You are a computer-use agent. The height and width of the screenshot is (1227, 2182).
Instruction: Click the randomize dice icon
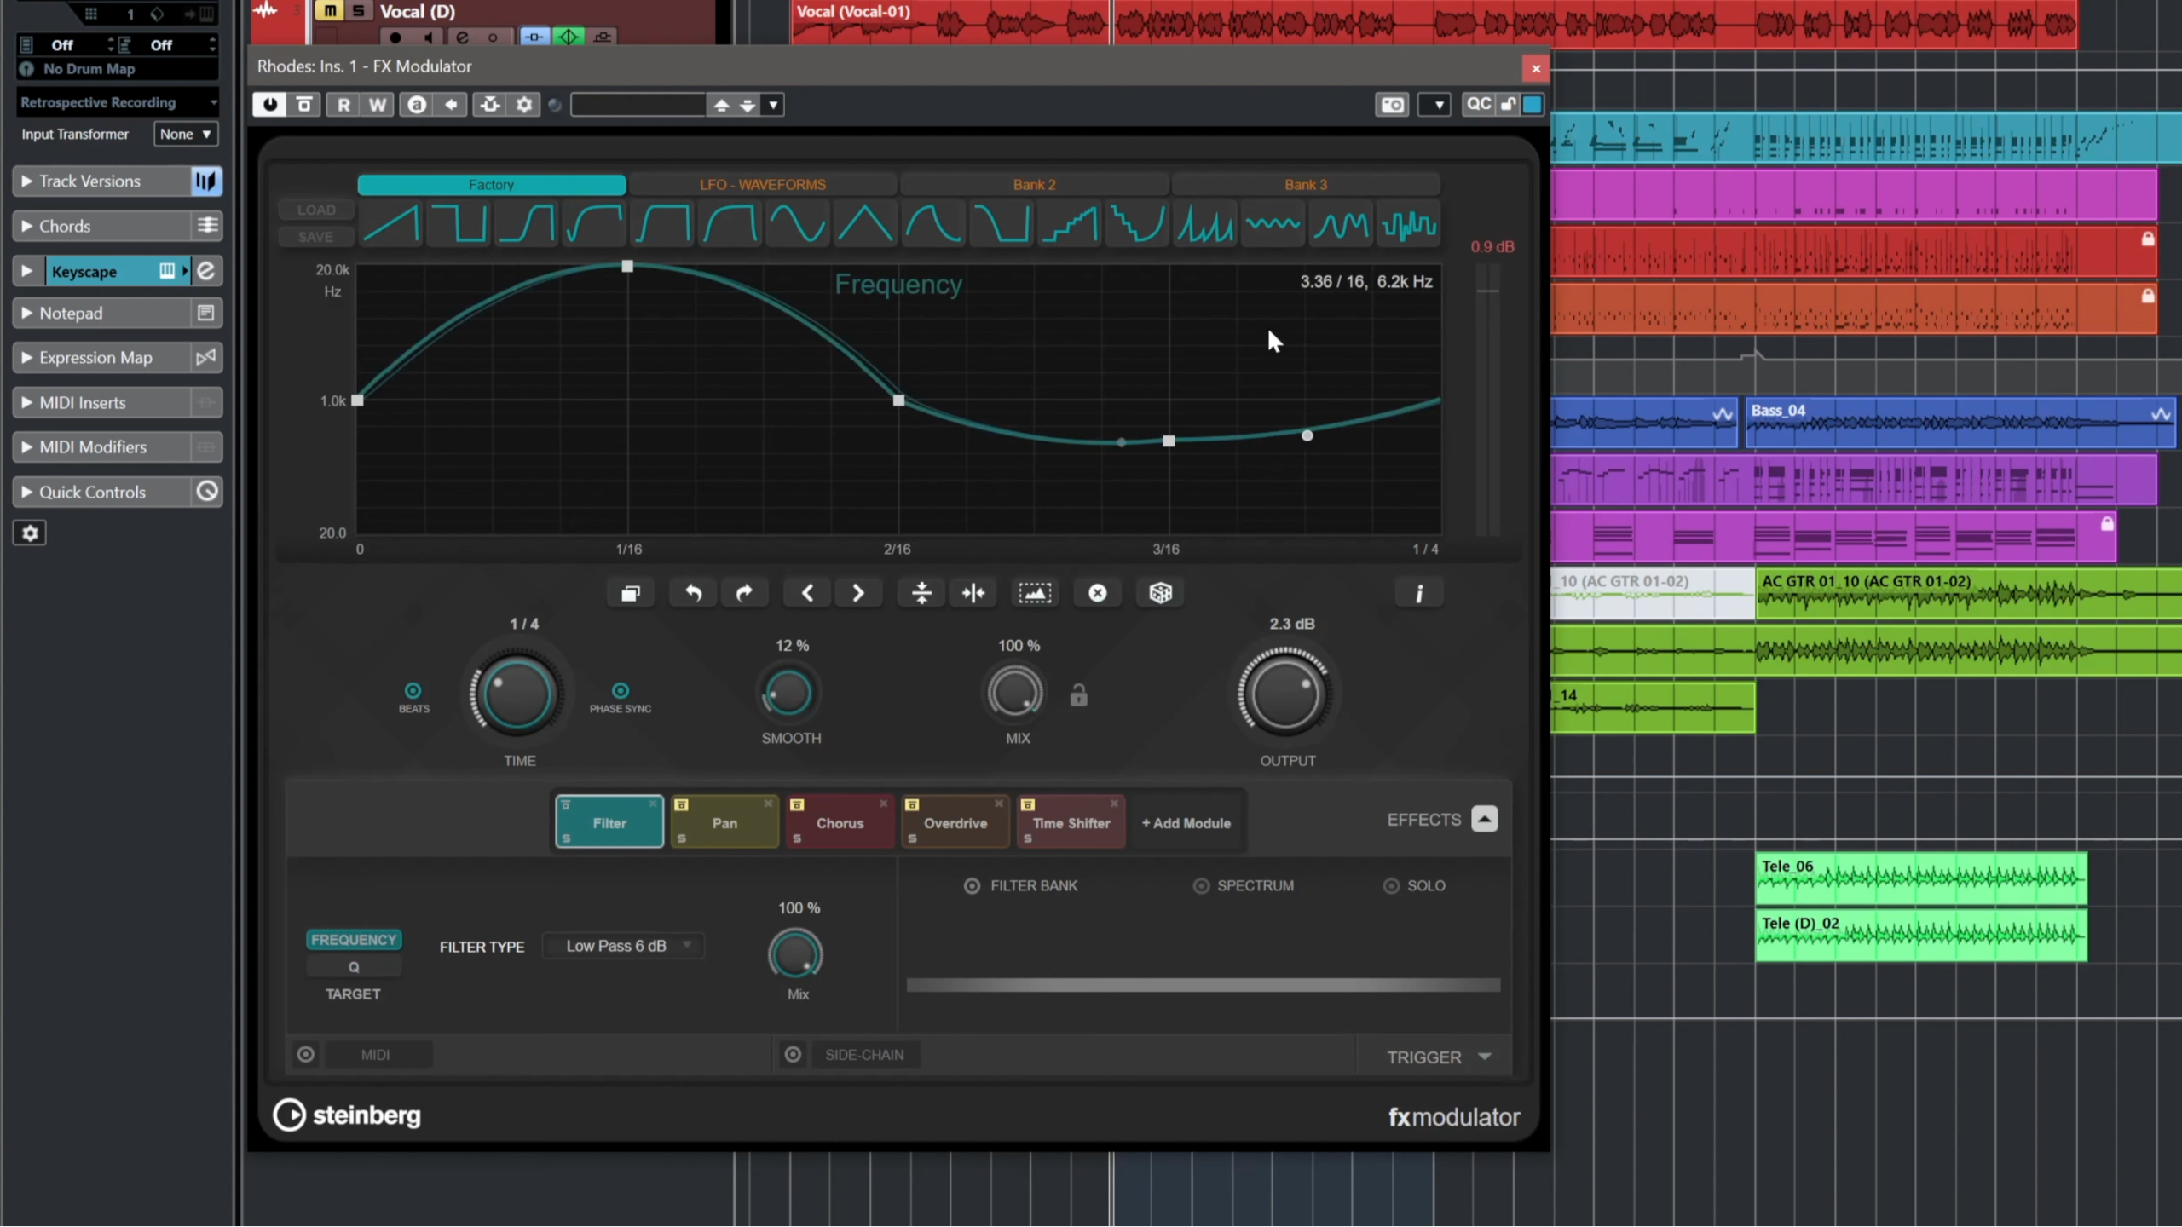click(1160, 593)
